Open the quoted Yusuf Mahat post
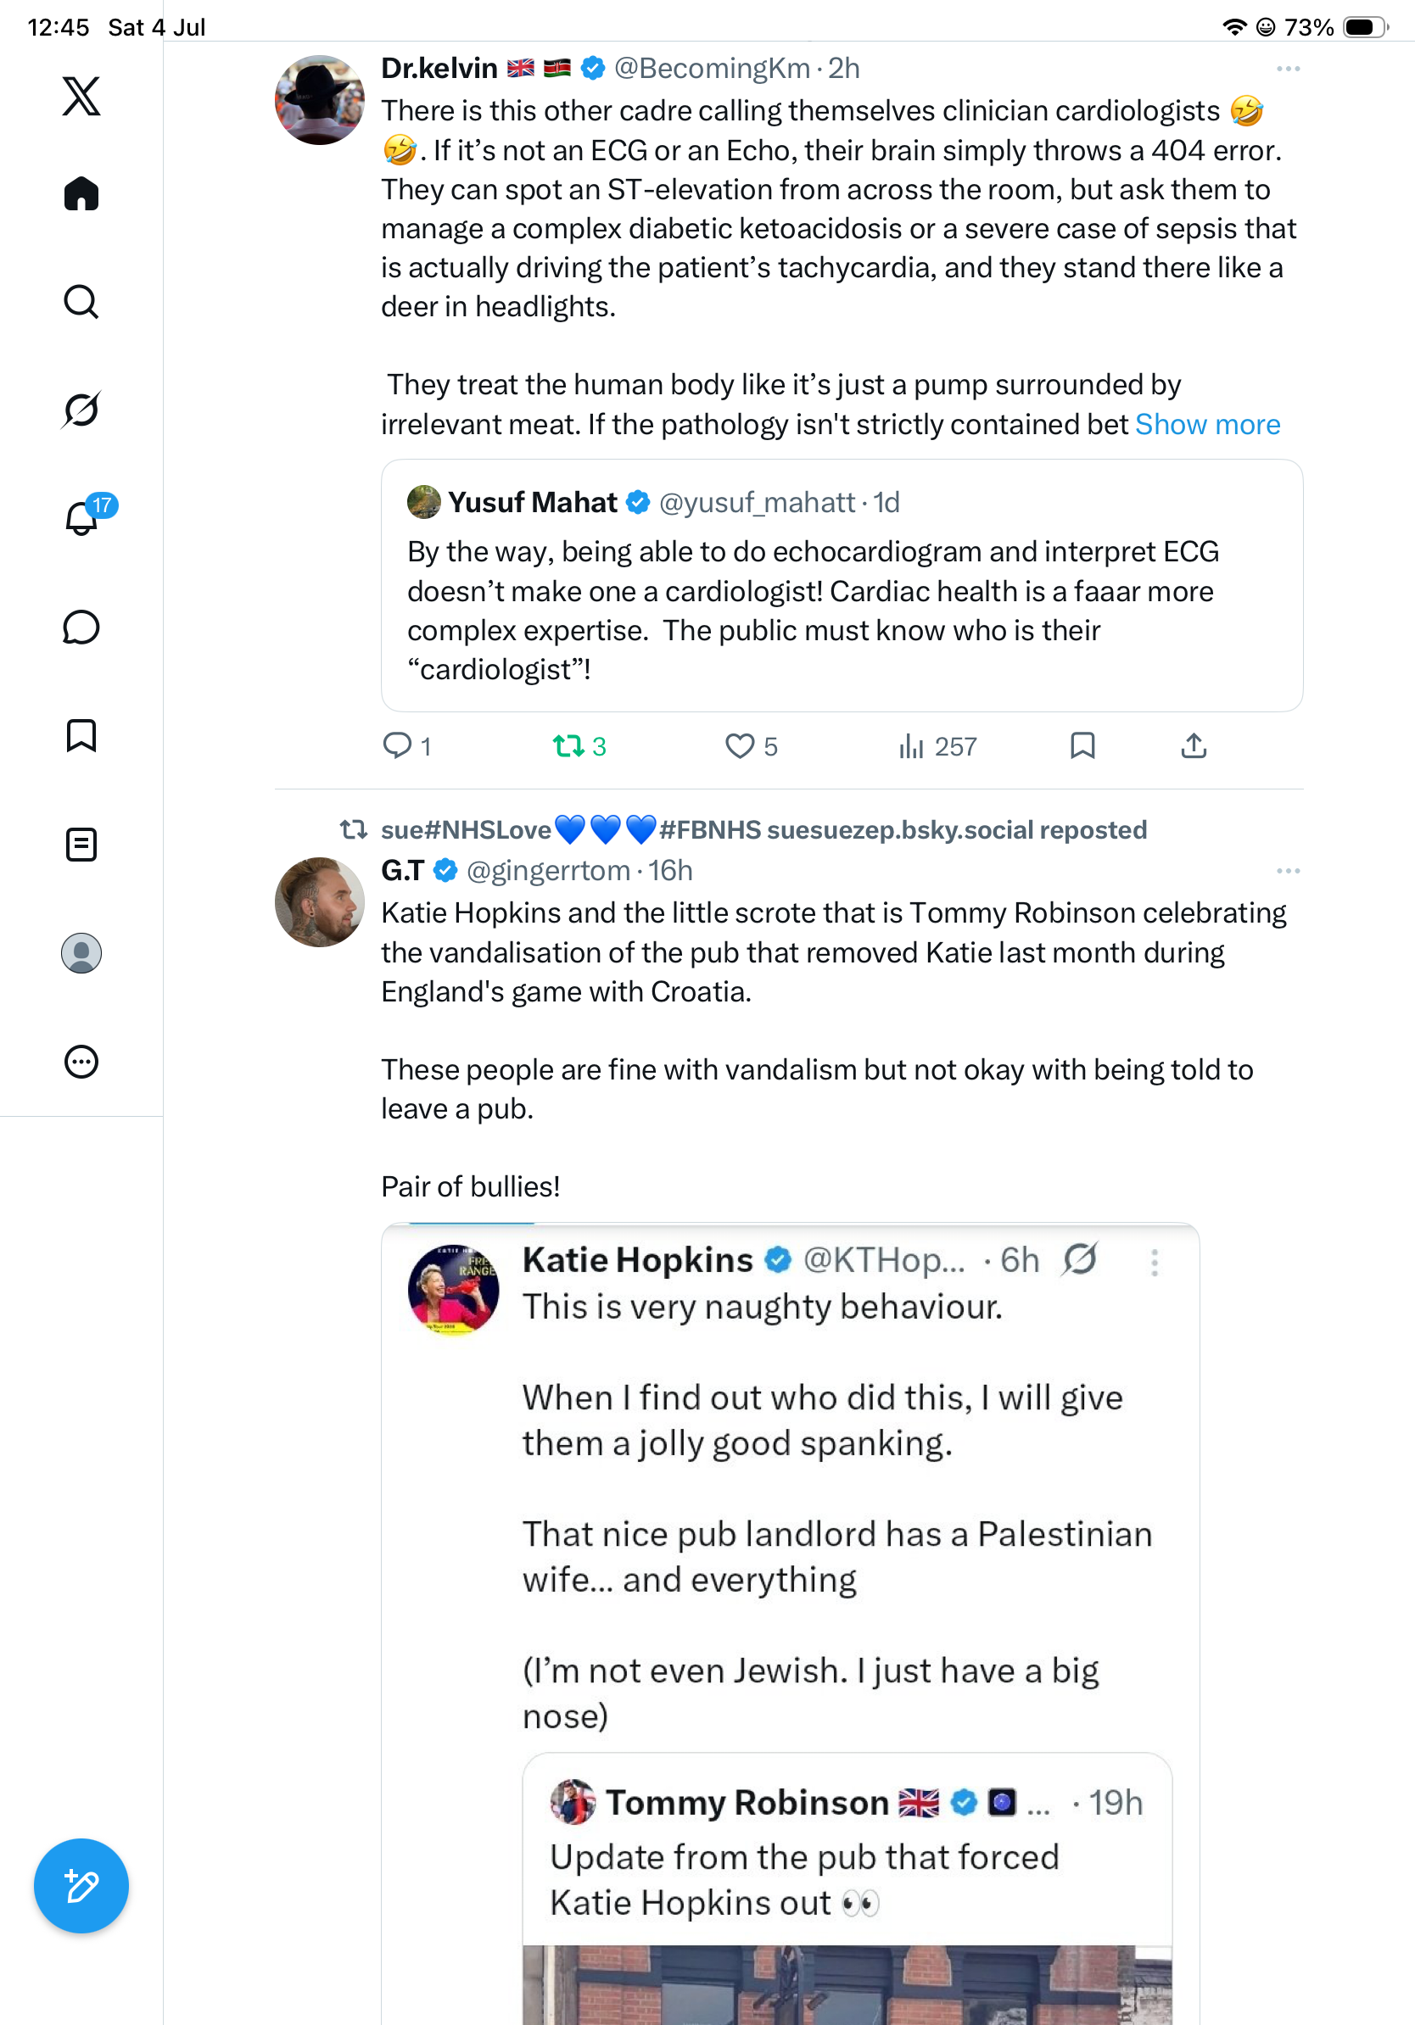This screenshot has width=1415, height=2025. [x=842, y=585]
